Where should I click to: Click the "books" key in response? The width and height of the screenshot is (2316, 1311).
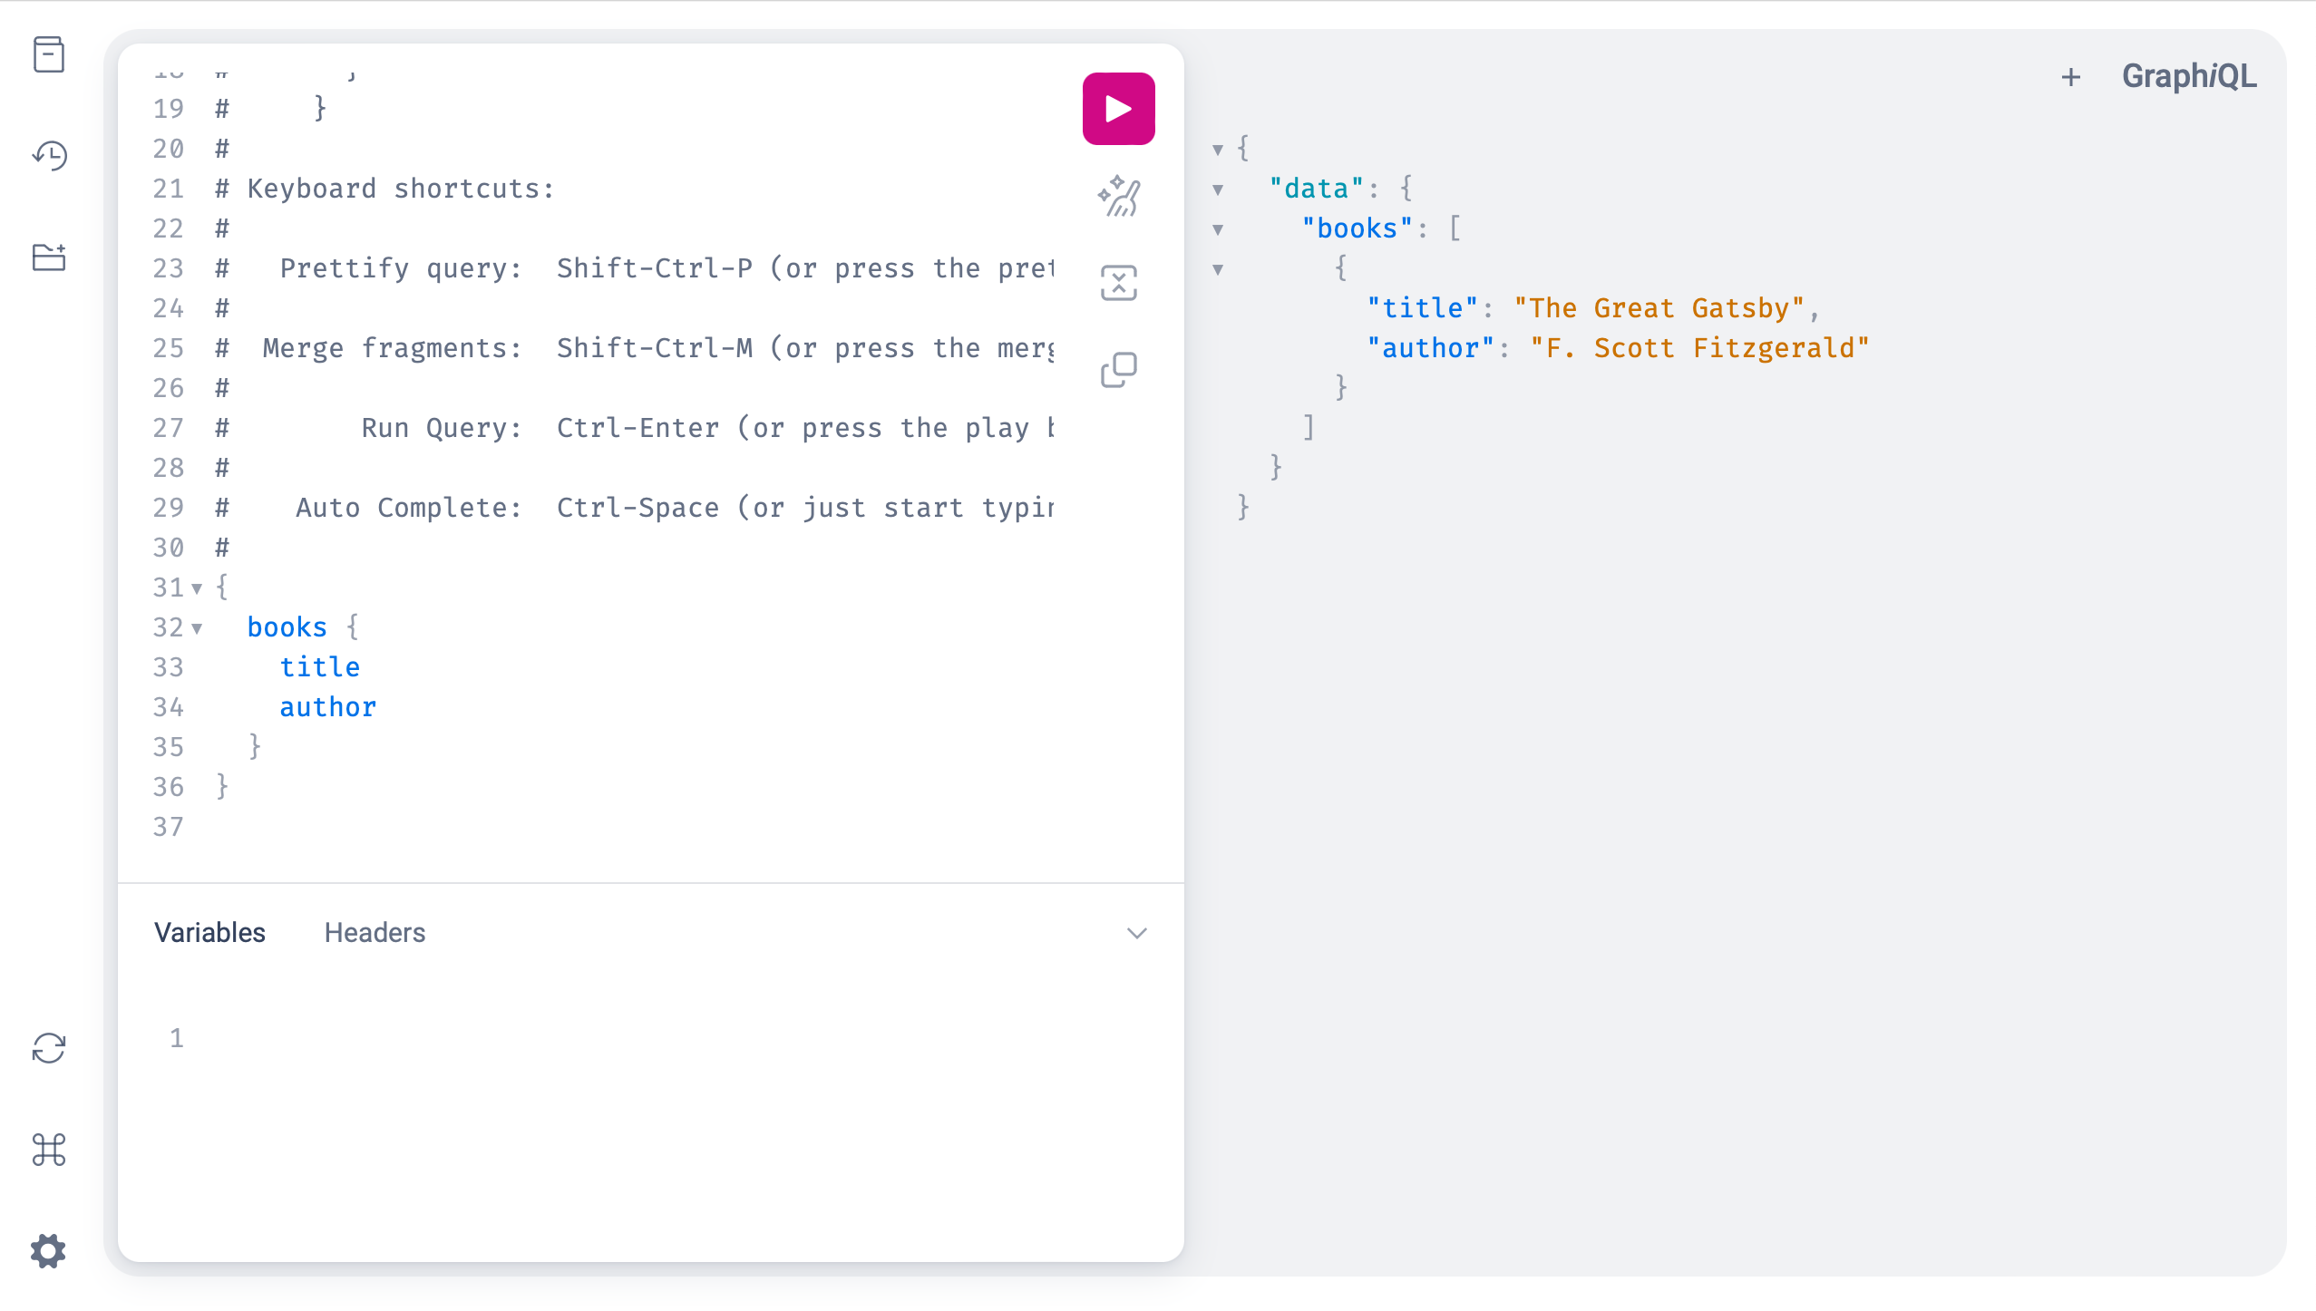pos(1357,228)
